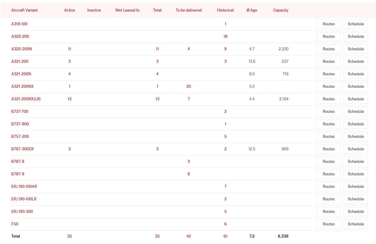Open the ERJ 190-100AR variant link
The height and width of the screenshot is (244, 376).
[x=24, y=186]
